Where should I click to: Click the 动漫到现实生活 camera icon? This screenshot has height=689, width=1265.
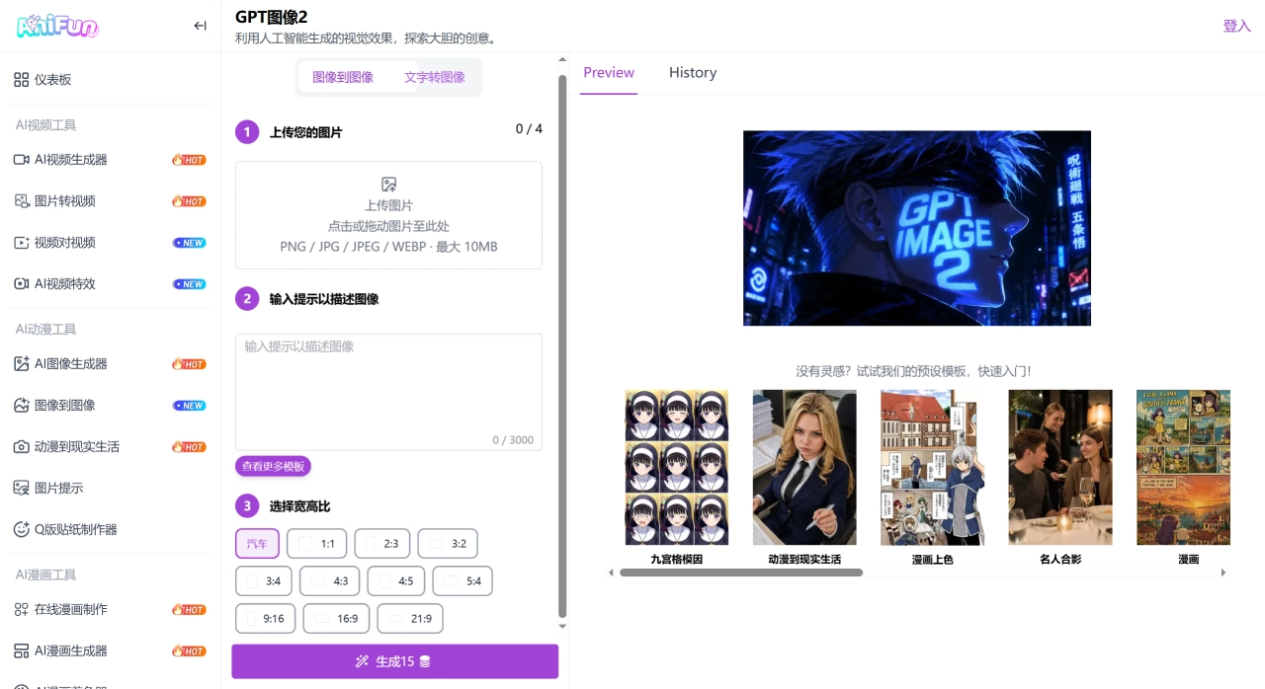pyautogui.click(x=21, y=447)
